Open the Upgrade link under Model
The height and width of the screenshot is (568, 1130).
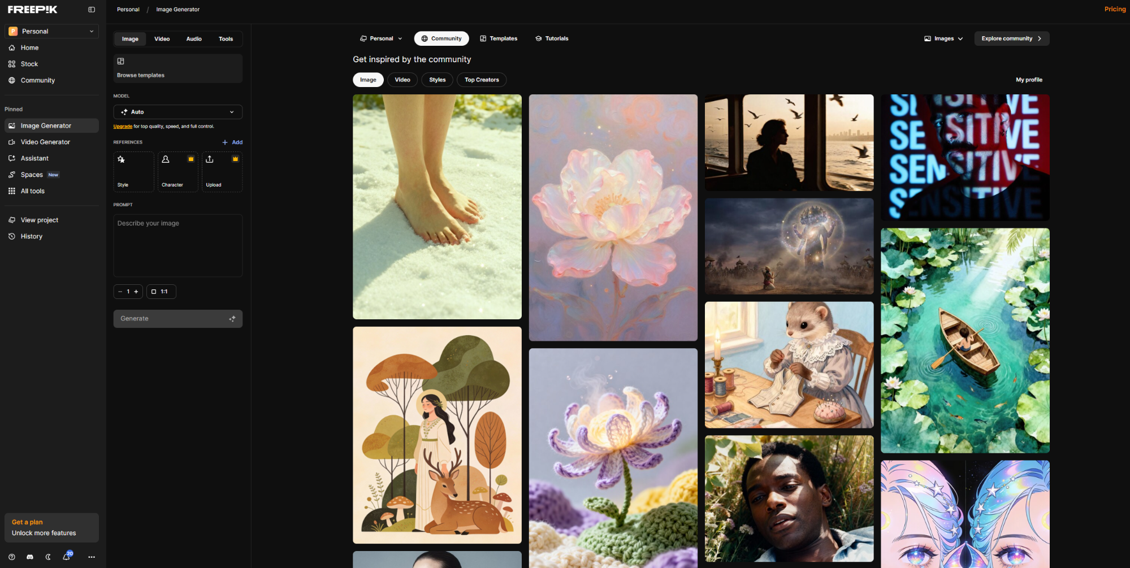[122, 126]
